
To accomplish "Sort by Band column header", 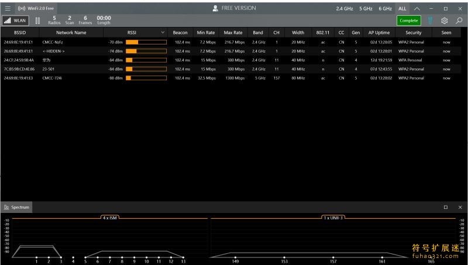I will pyautogui.click(x=258, y=33).
